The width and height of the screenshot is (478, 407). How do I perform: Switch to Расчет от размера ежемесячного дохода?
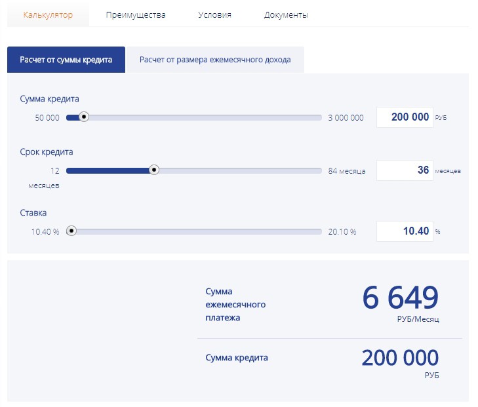[215, 60]
